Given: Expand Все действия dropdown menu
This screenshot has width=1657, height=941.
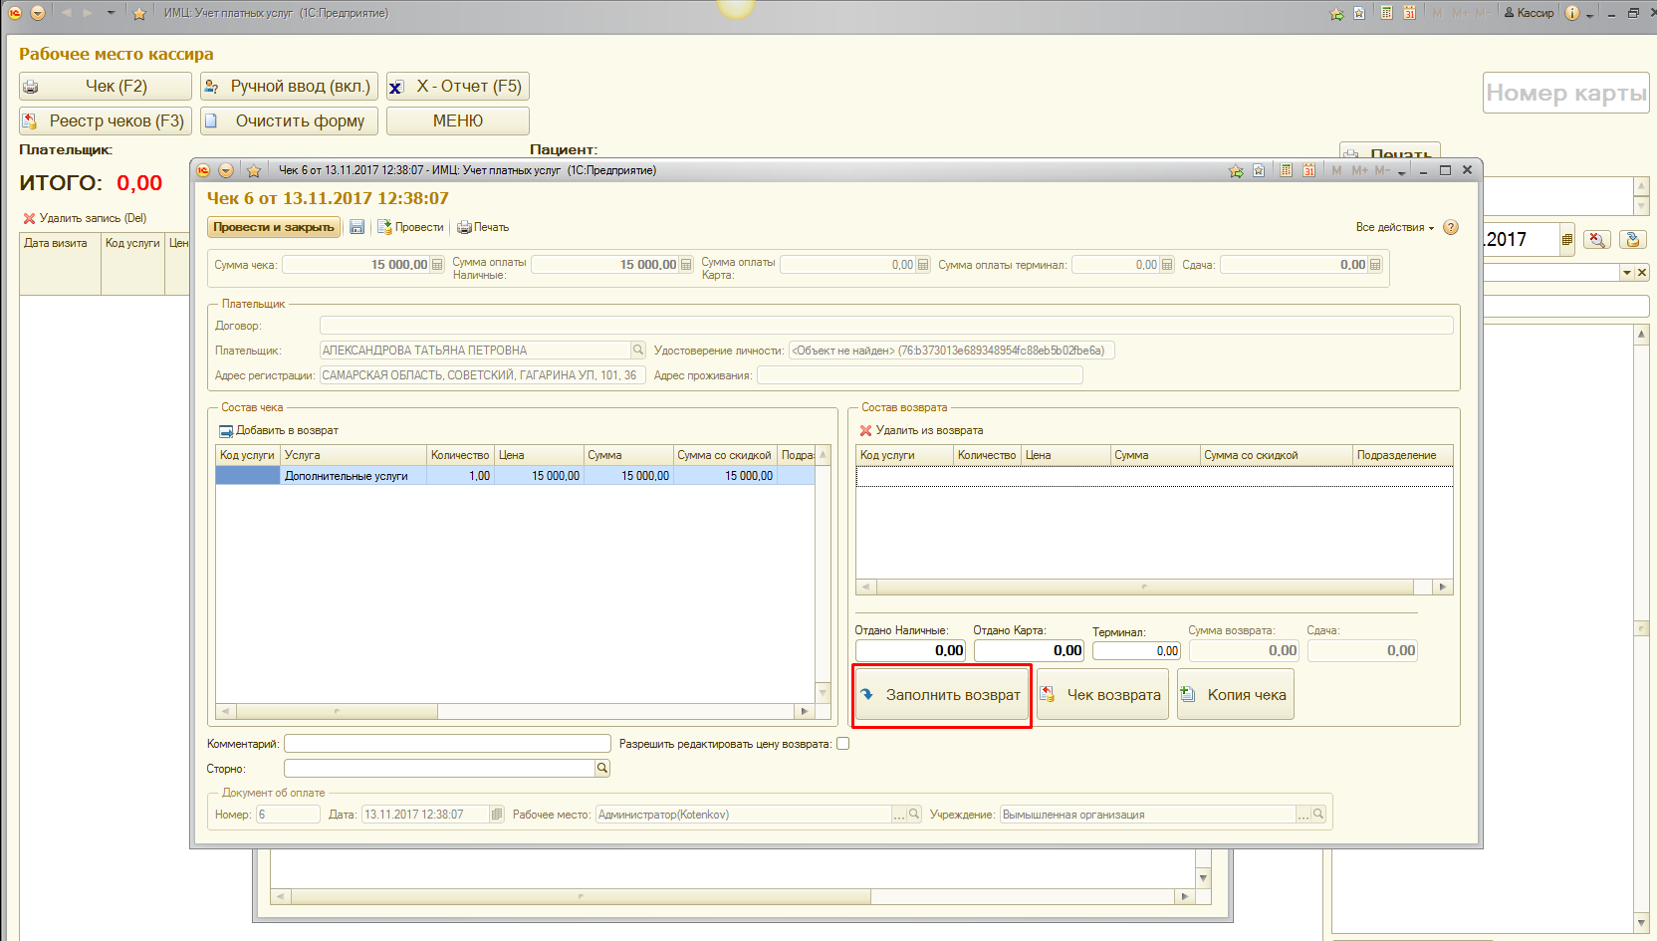Looking at the screenshot, I should click(x=1394, y=227).
